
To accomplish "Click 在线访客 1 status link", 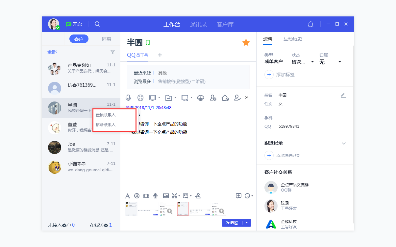I will point(101,225).
